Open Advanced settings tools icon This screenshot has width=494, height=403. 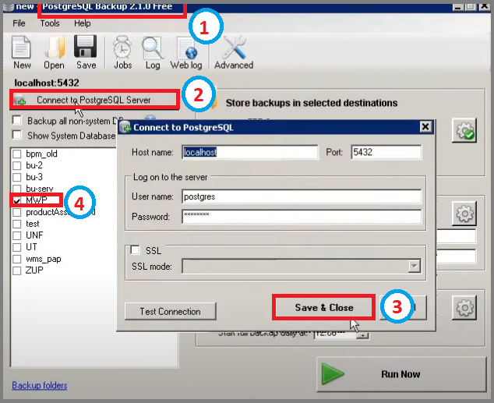(x=234, y=52)
